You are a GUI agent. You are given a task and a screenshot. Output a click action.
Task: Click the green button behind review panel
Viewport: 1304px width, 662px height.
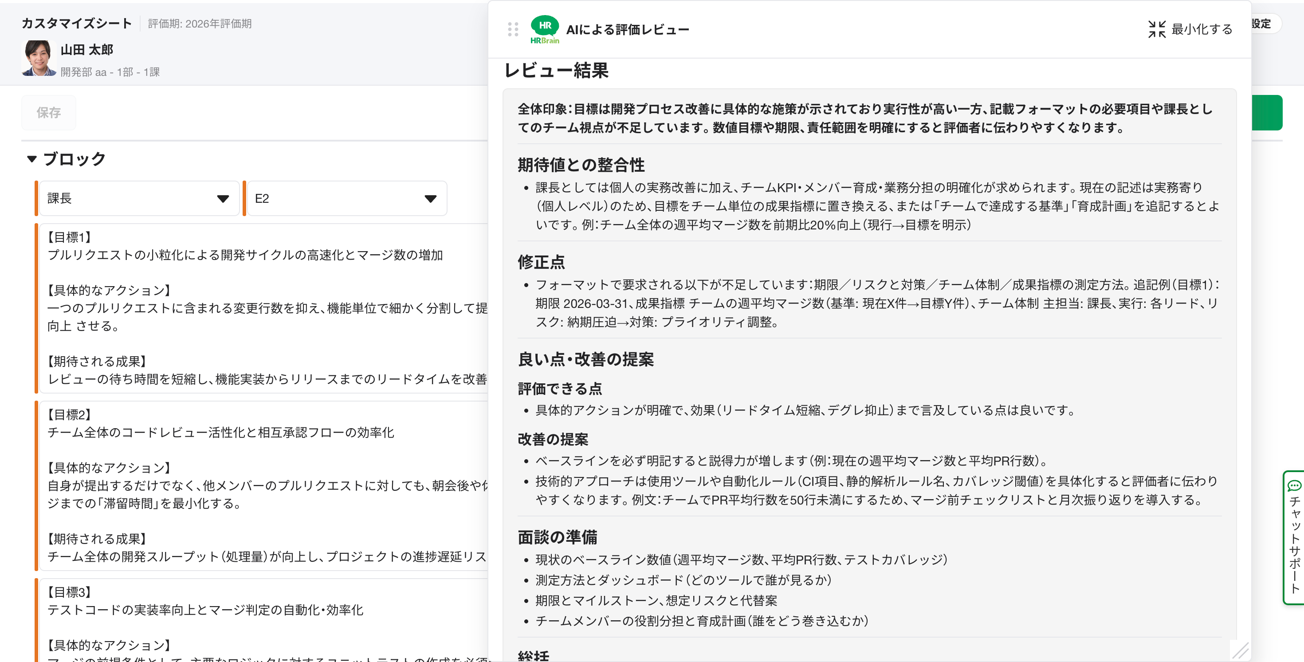coord(1267,112)
